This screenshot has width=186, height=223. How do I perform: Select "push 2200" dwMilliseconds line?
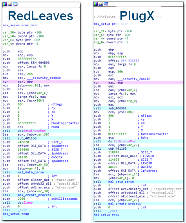point(40,199)
